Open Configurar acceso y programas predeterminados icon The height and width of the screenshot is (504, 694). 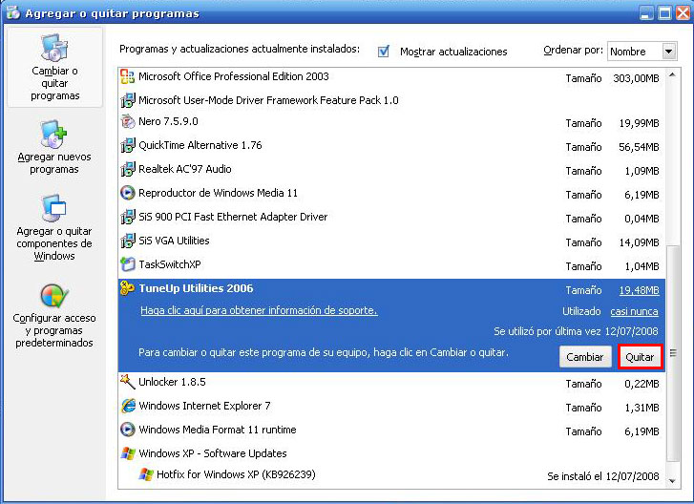point(54,296)
